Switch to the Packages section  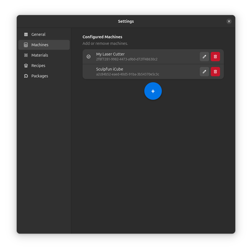[40, 76]
